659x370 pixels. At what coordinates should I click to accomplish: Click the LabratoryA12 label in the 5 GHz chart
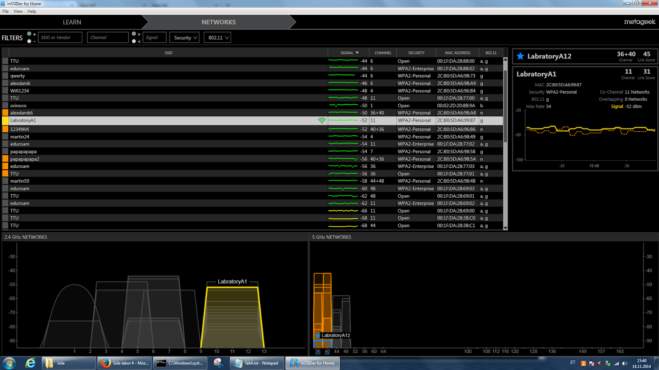pyautogui.click(x=336, y=335)
